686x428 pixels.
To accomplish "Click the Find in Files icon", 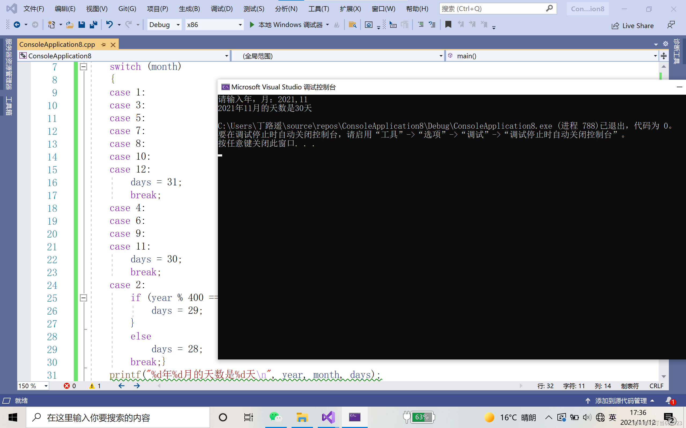I will tap(352, 25).
